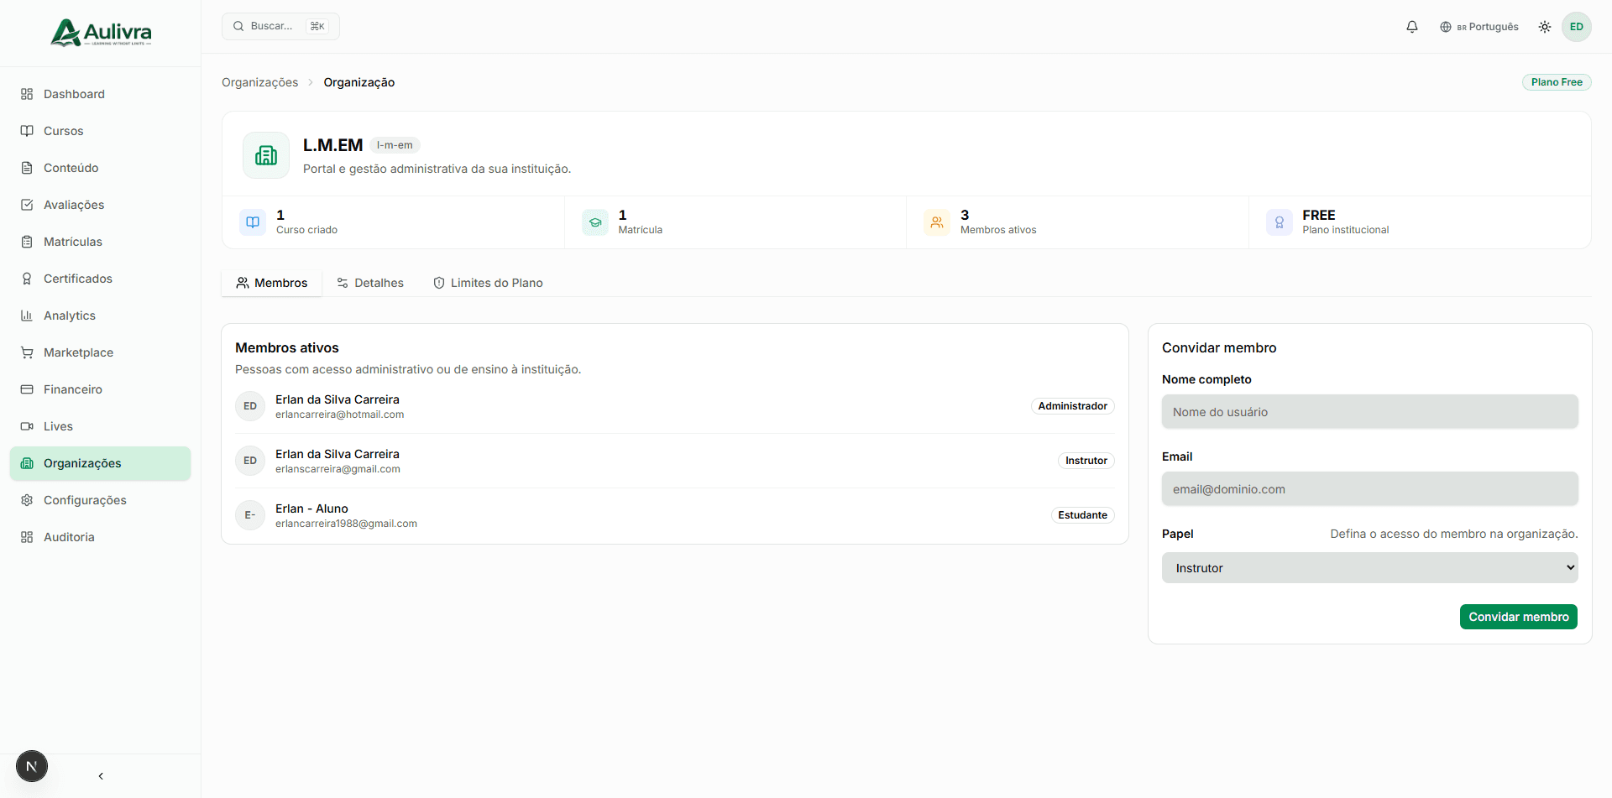Go to Dashboard menu item
The height and width of the screenshot is (798, 1612).
[x=100, y=94]
